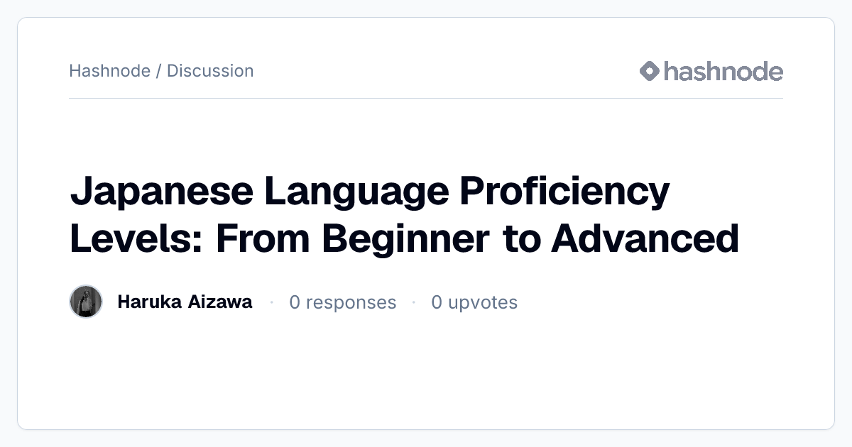The height and width of the screenshot is (447, 852).
Task: Select 'Discussion' in the breadcrumb
Action: click(x=210, y=71)
